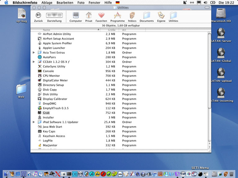Select the Macintosh HD desktop drive
238x178 pixels.
[221, 15]
